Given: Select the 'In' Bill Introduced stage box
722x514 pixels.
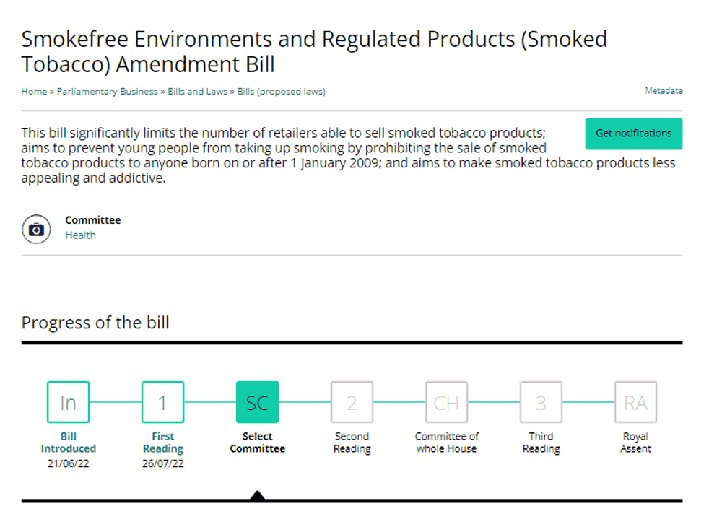Looking at the screenshot, I should click(68, 402).
